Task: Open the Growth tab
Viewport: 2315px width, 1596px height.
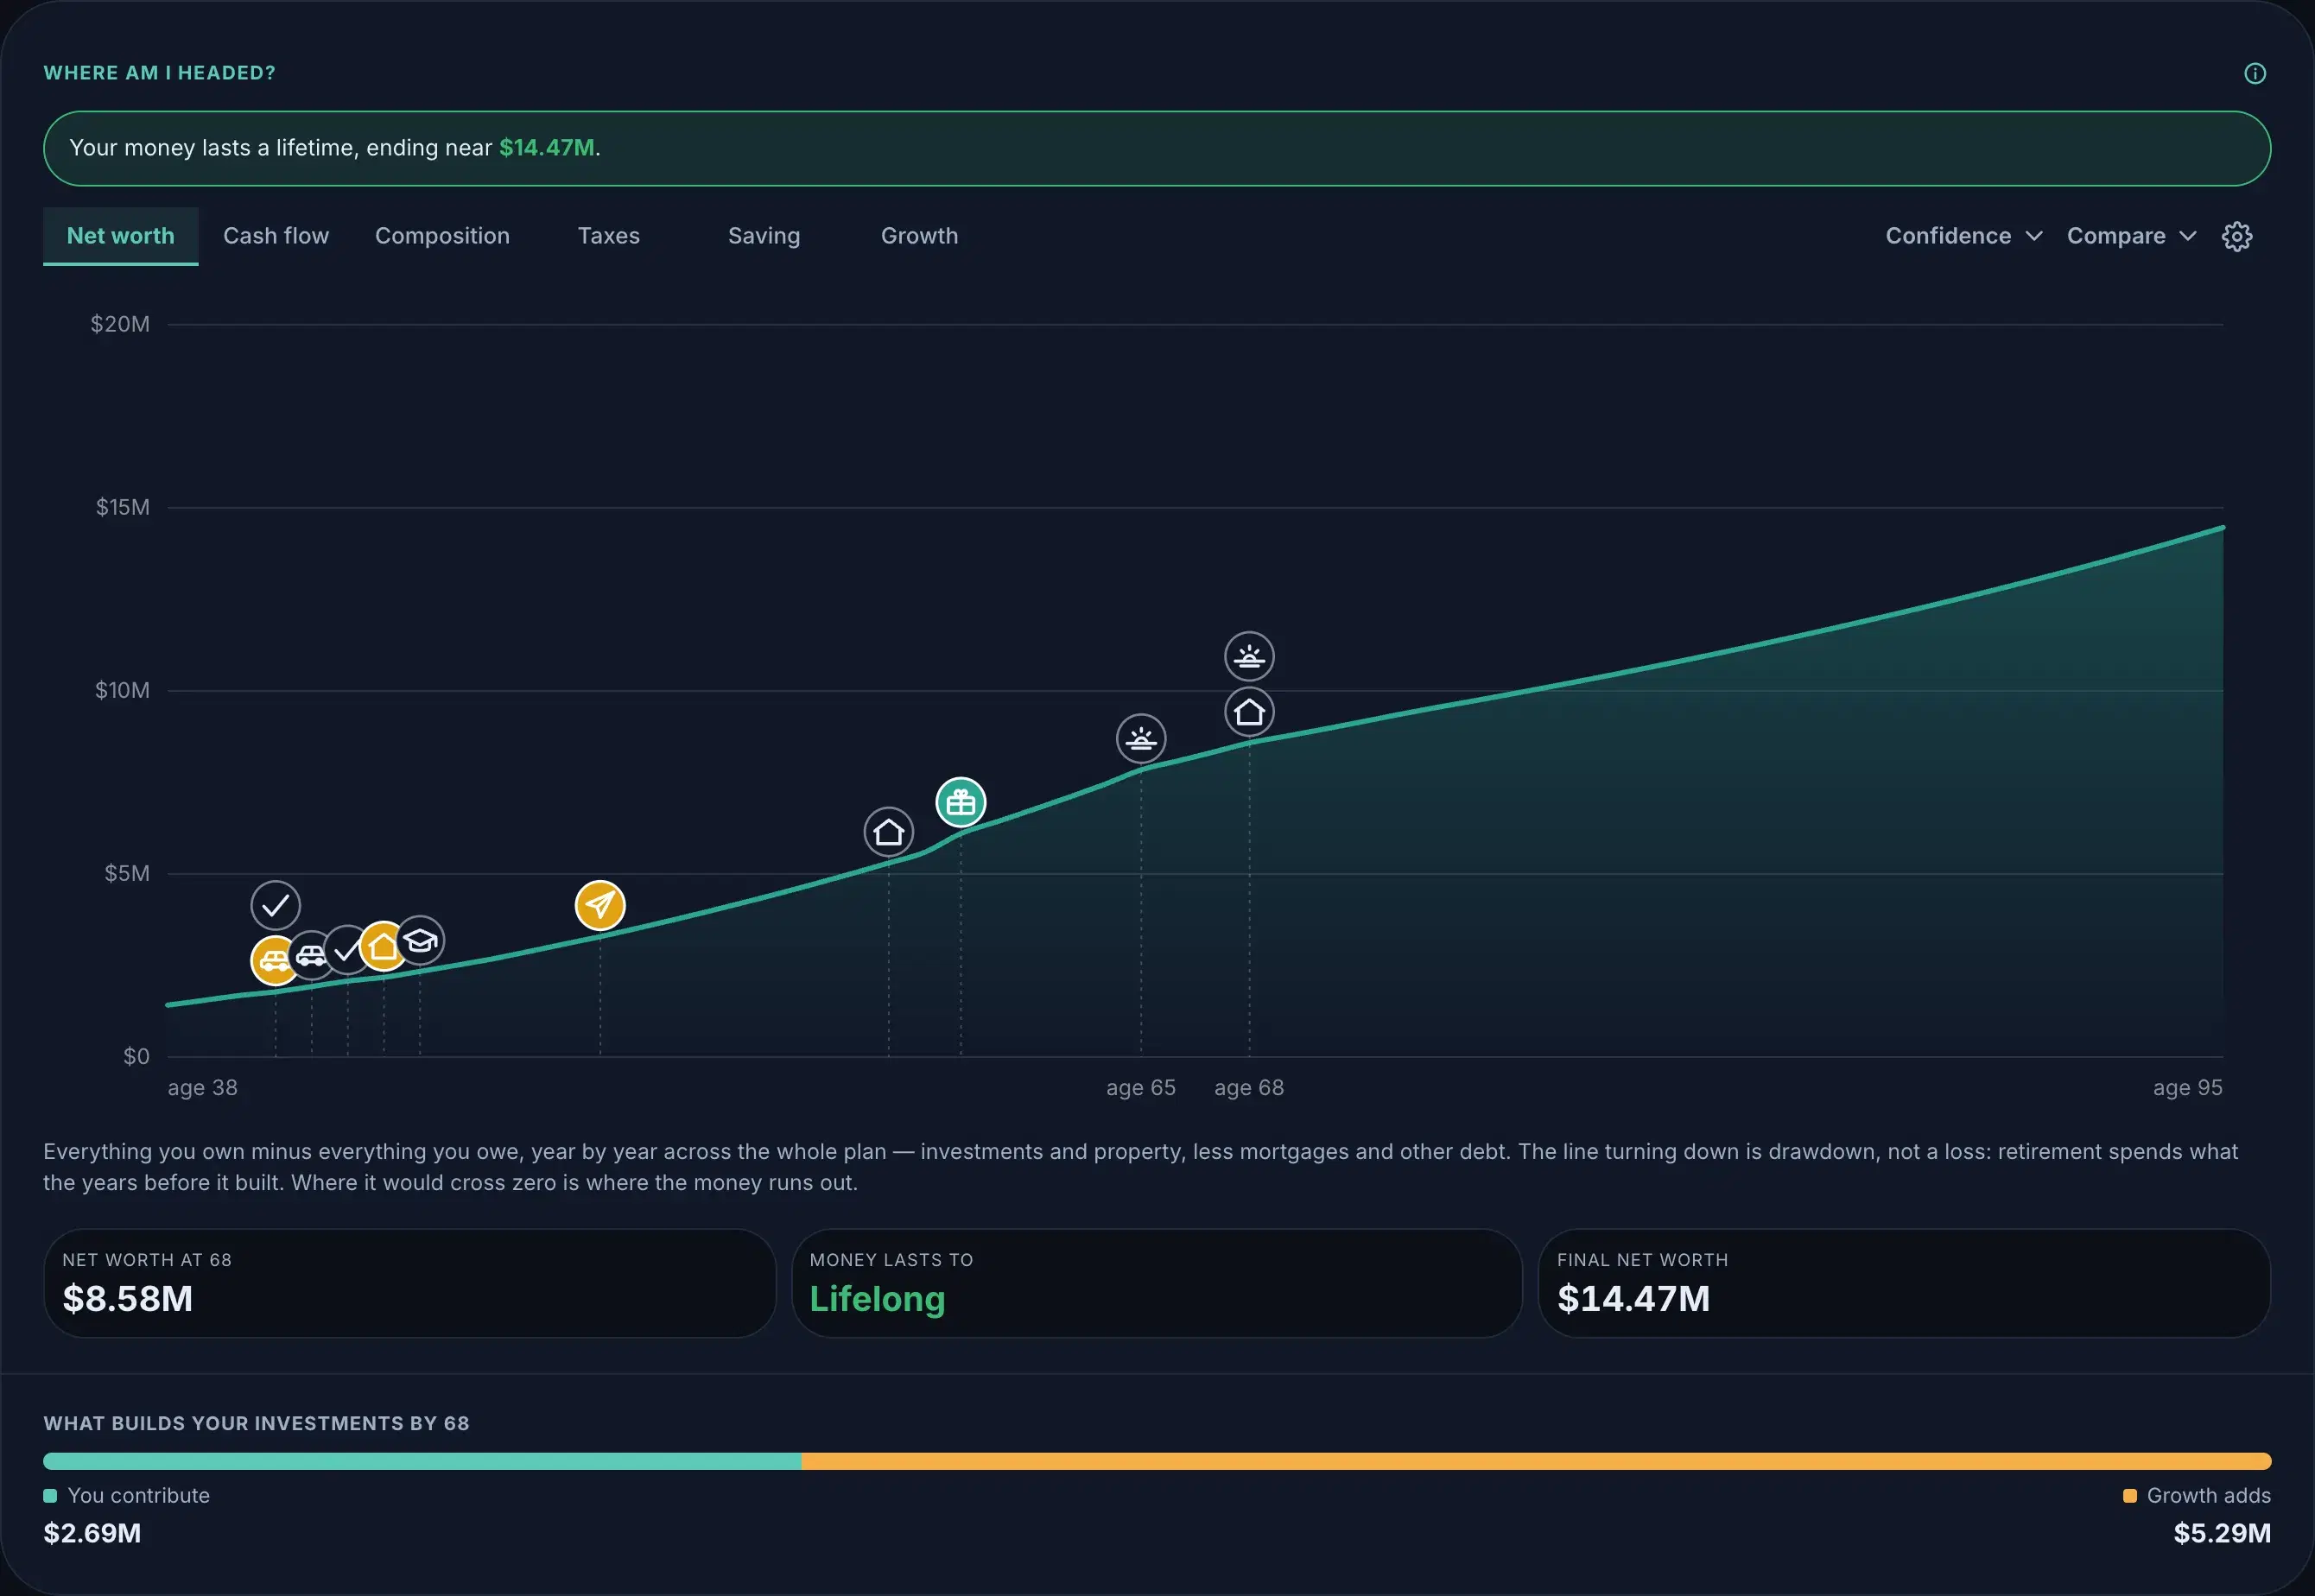Action: click(x=919, y=236)
